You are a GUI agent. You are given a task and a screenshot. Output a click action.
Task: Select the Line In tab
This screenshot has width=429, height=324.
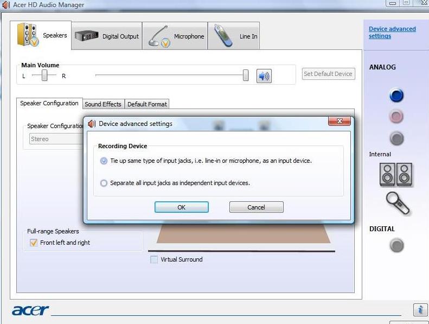(x=234, y=36)
